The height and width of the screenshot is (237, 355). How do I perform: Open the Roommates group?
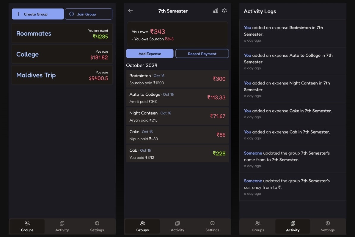[62, 34]
